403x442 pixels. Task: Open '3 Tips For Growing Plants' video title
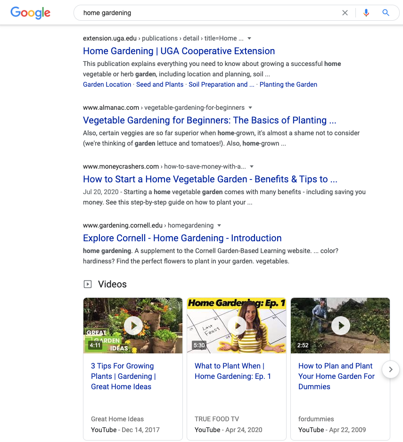(x=123, y=377)
